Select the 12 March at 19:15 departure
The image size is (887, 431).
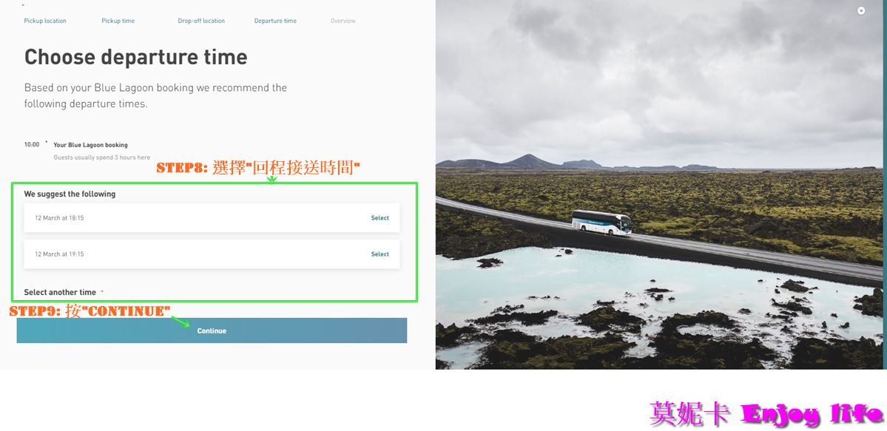(380, 254)
